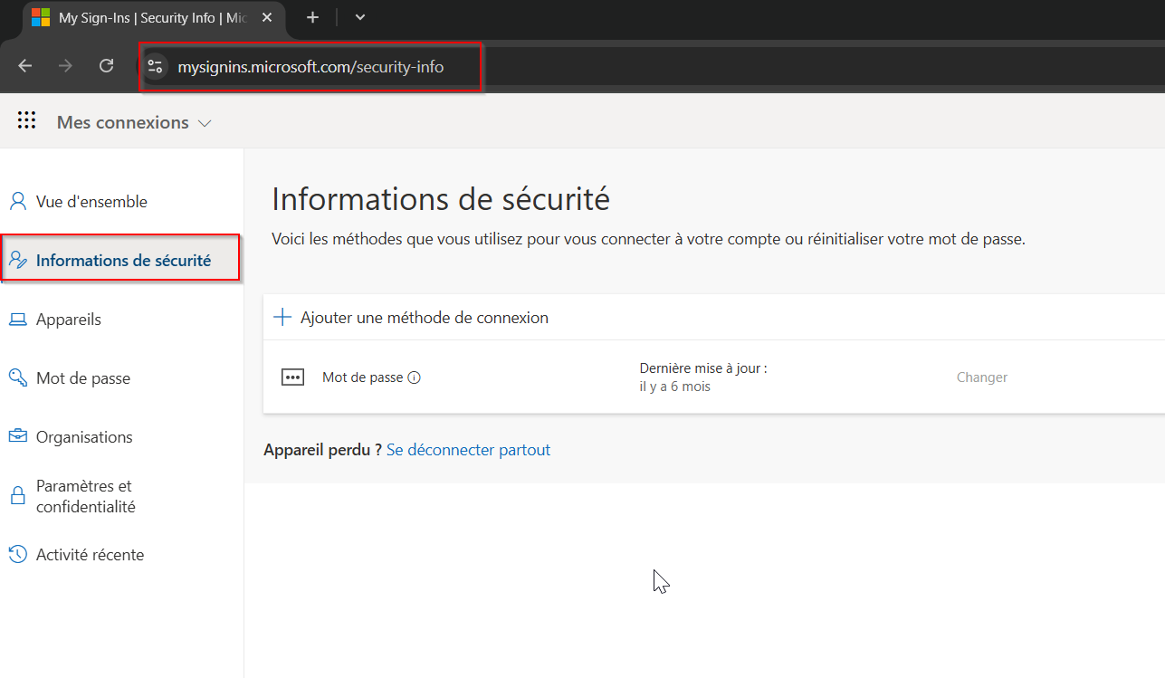
Task: Reload the page with refresh icon
Action: [106, 66]
